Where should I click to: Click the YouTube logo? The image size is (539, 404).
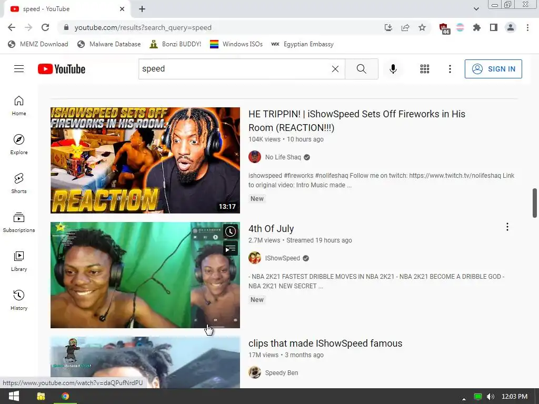62,69
